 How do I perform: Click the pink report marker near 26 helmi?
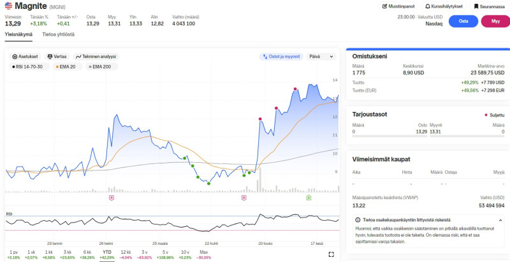click(112, 198)
